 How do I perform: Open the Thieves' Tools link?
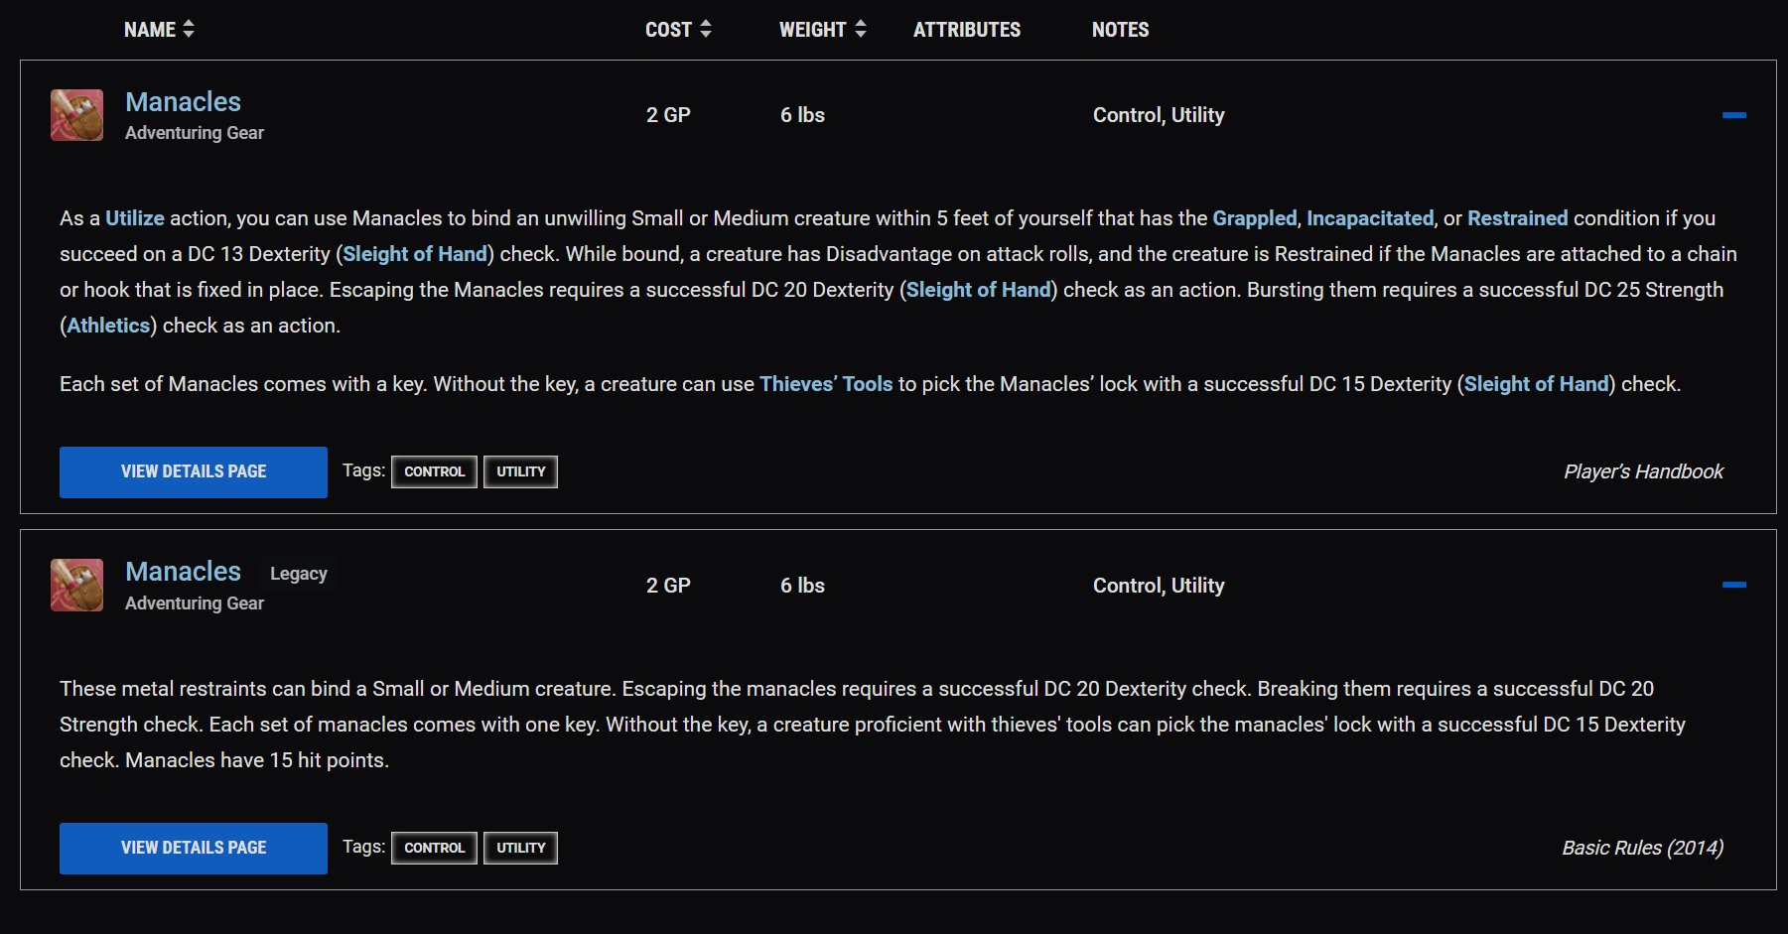point(826,384)
